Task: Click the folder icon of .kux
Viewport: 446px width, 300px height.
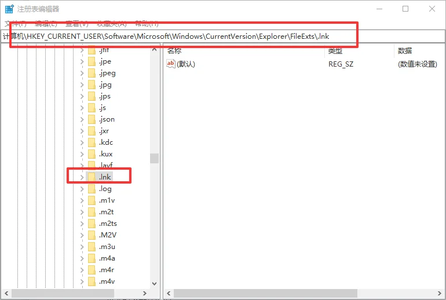Action: click(x=92, y=154)
